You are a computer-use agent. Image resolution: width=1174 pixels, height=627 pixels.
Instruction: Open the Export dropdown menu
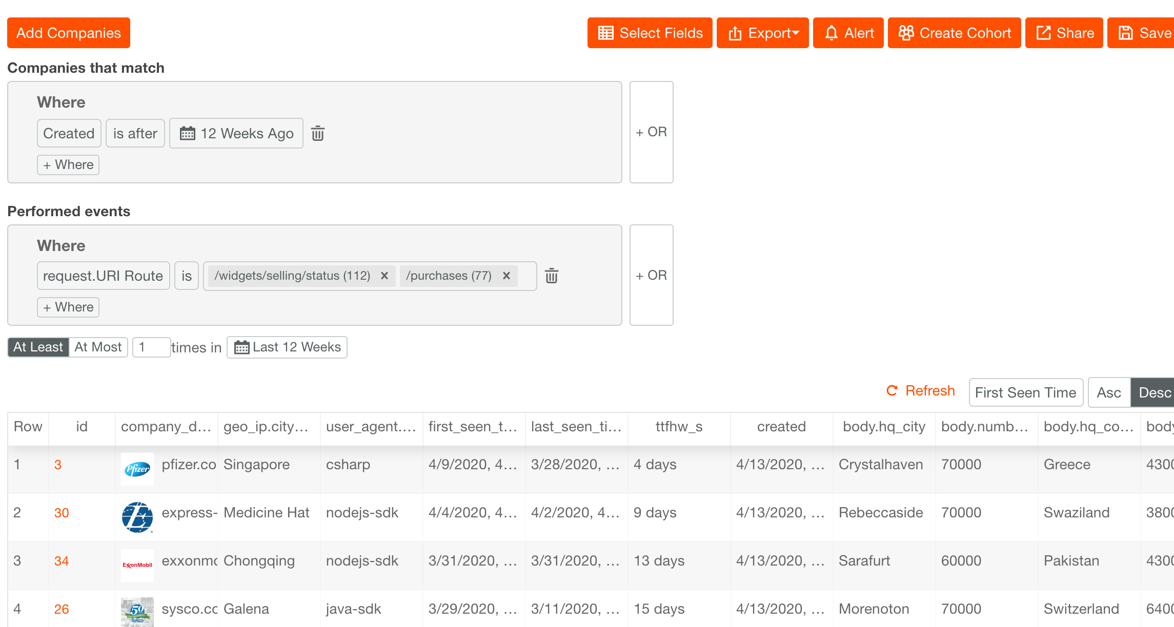click(763, 33)
